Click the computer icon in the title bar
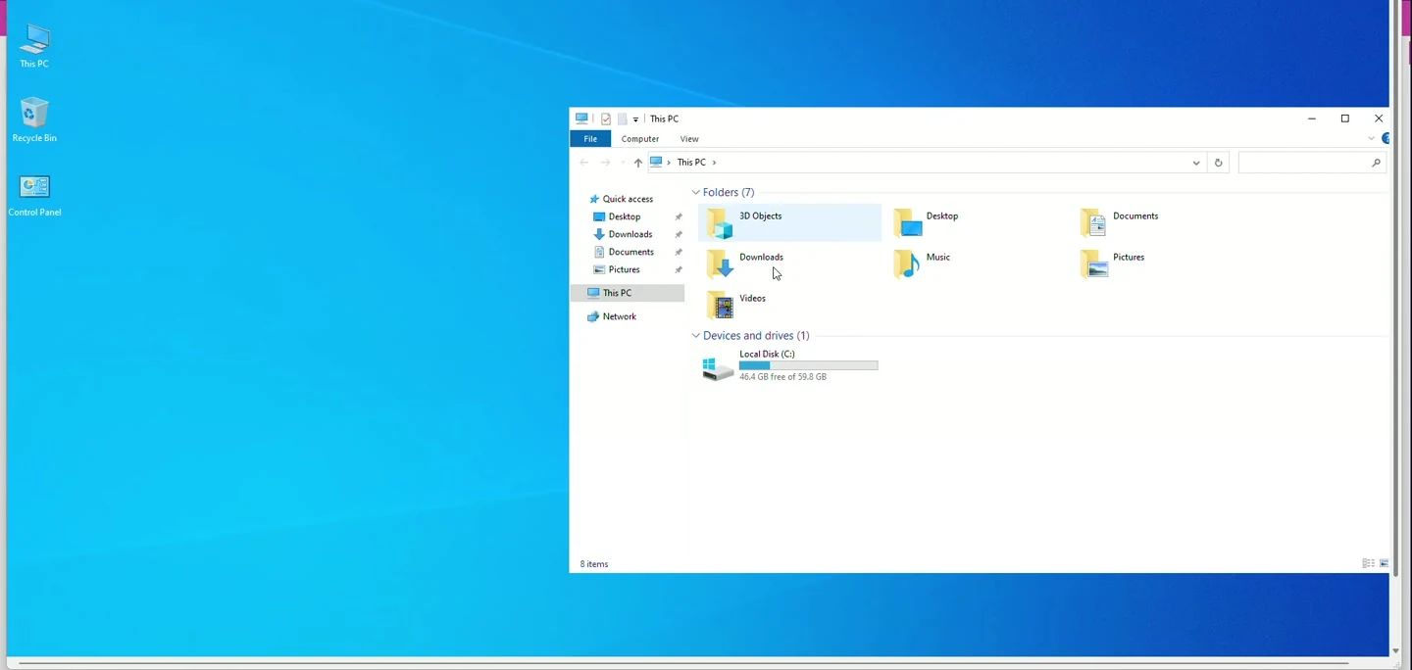This screenshot has height=670, width=1412. (581, 119)
